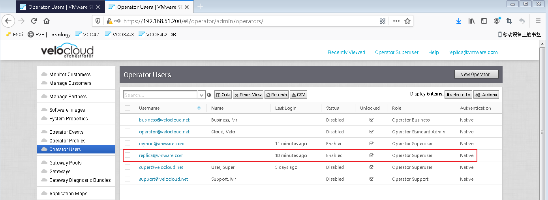Open the page actions three-dot menu
Viewport: 548px width, 200px height.
pyautogui.click(x=396, y=21)
